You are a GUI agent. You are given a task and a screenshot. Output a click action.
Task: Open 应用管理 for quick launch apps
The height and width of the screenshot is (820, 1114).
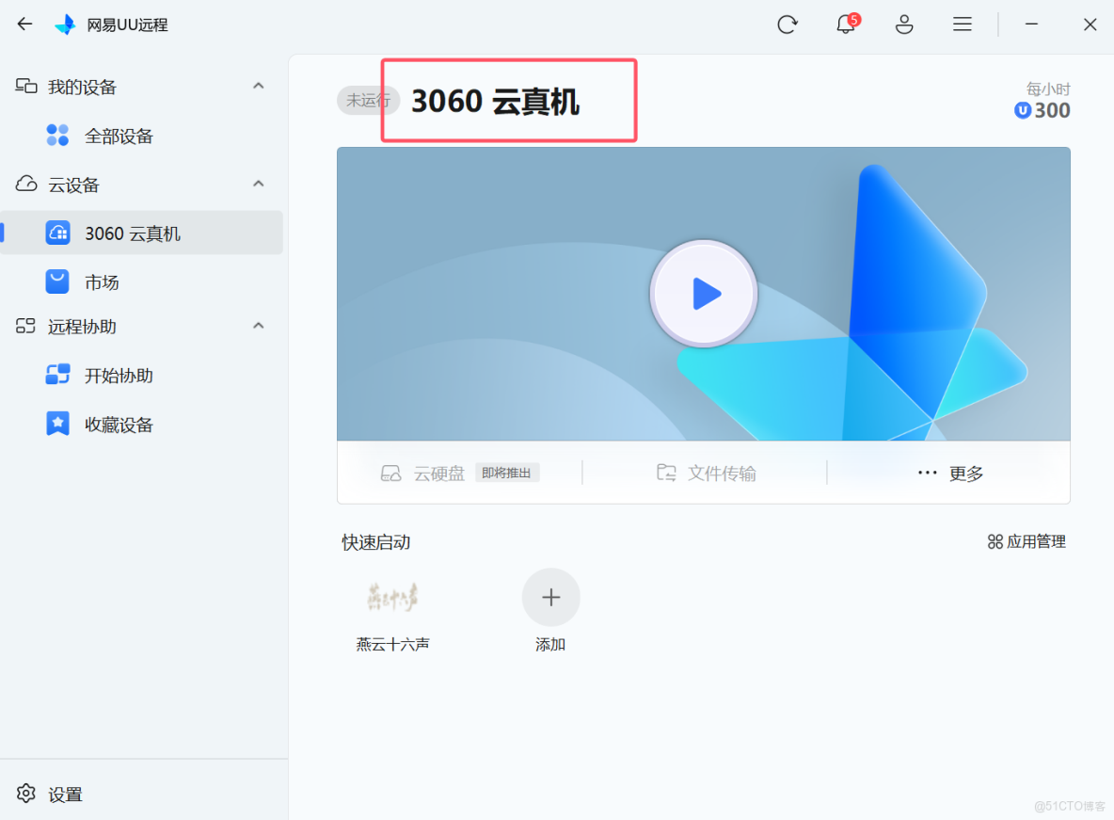tap(1026, 541)
